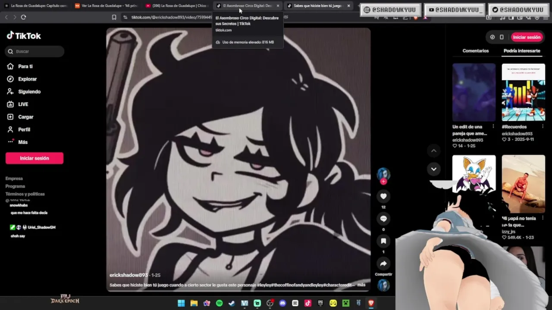Go to previous video up arrow
This screenshot has height=310, width=552.
(x=434, y=150)
